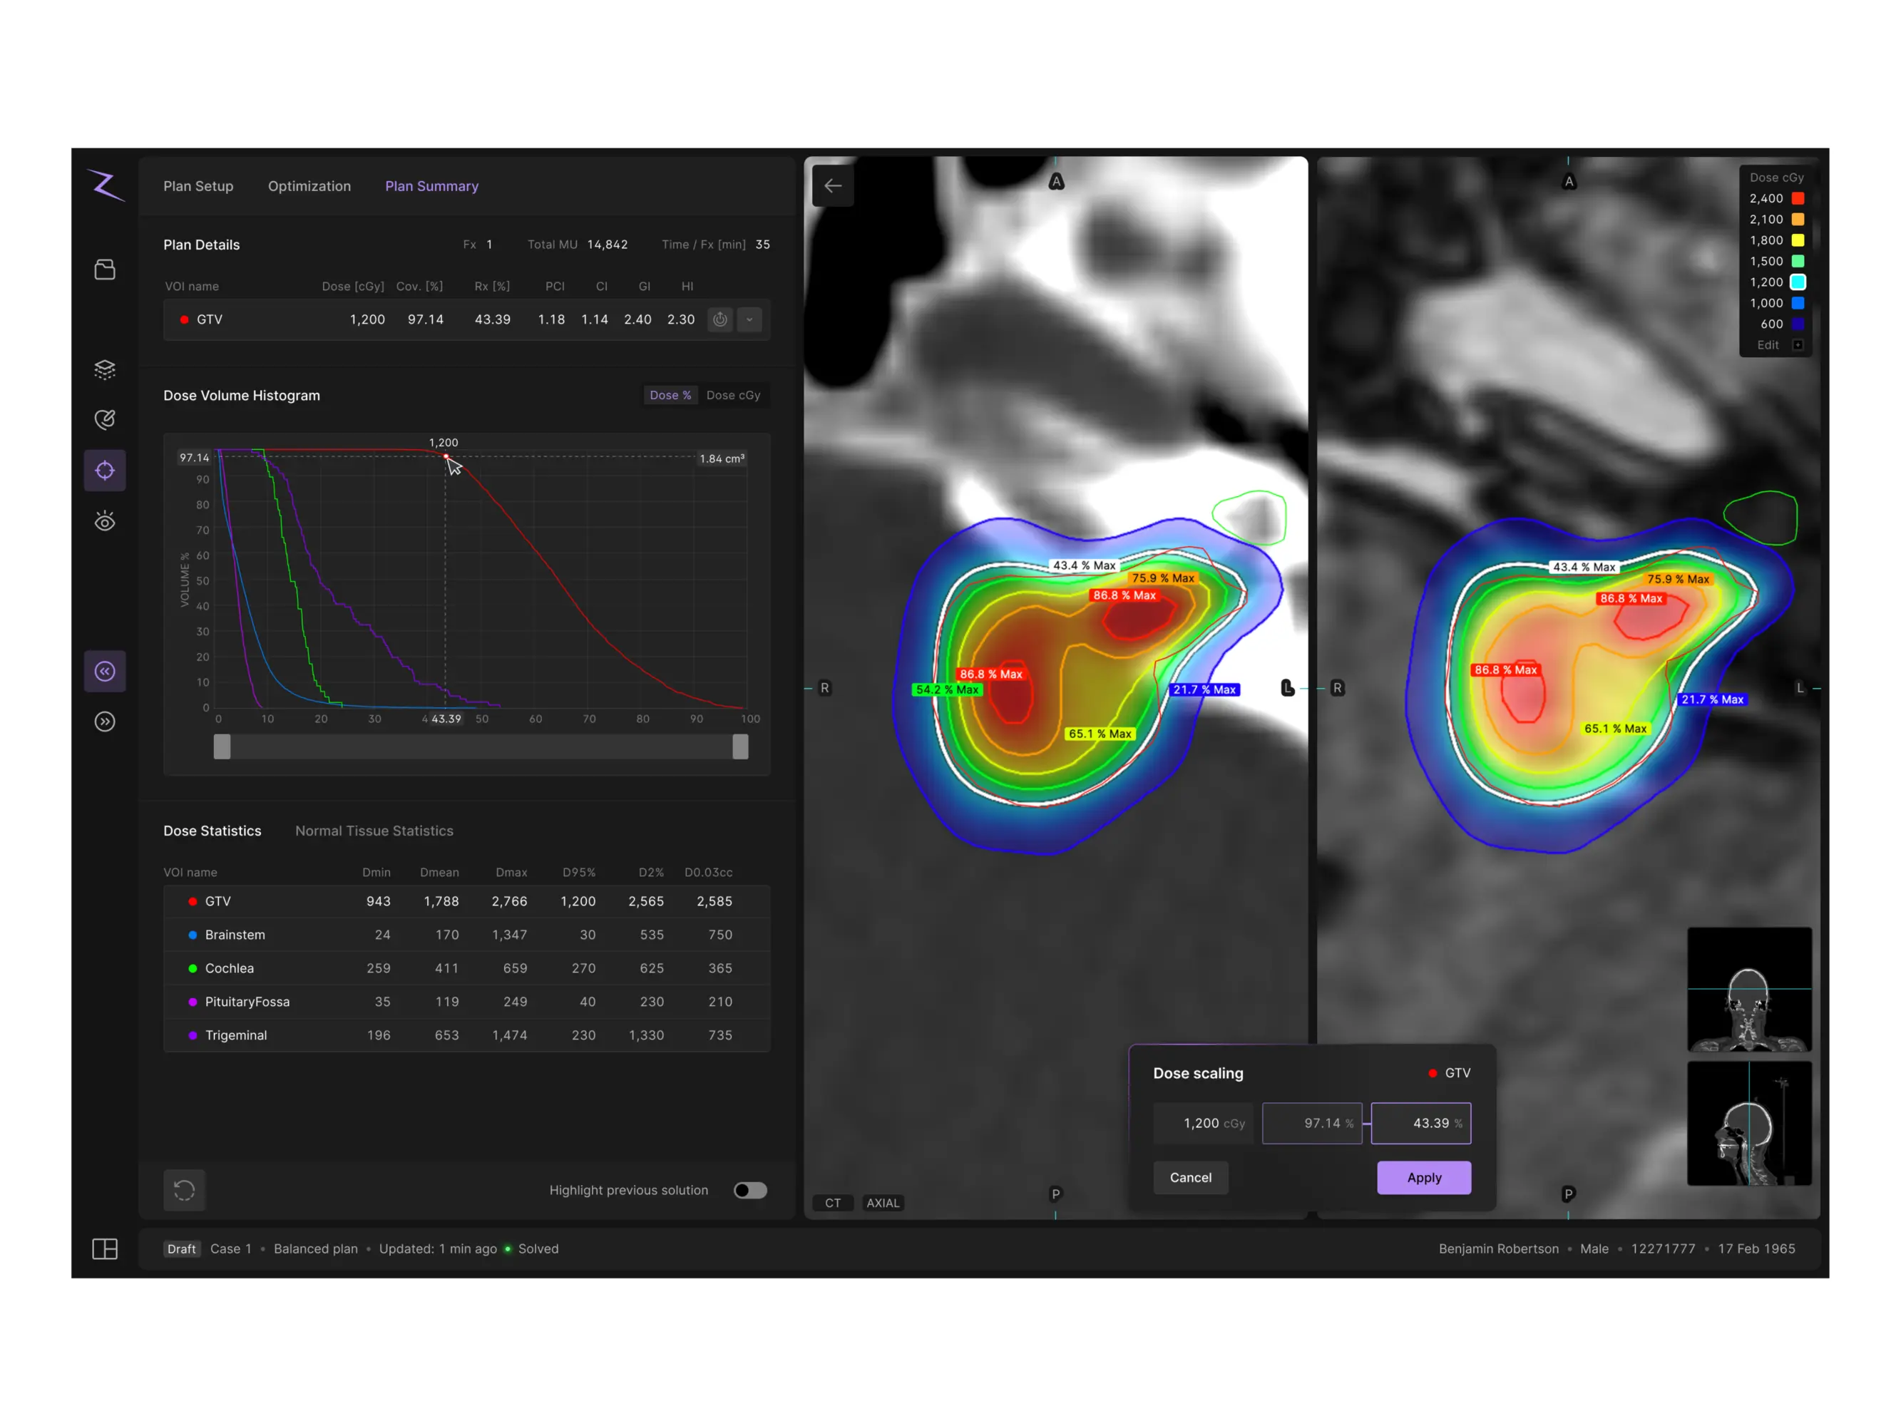The image size is (1901, 1426).
Task: Click the right handle of histogram range slider
Action: tap(740, 747)
